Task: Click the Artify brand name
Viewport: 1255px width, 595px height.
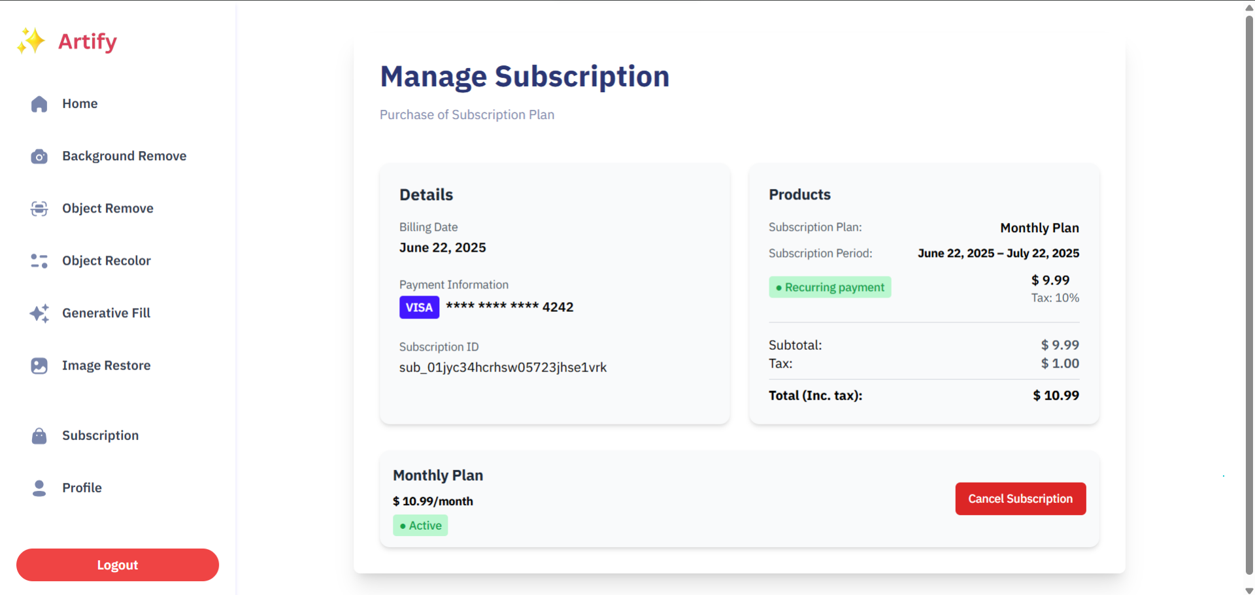Action: 88,42
